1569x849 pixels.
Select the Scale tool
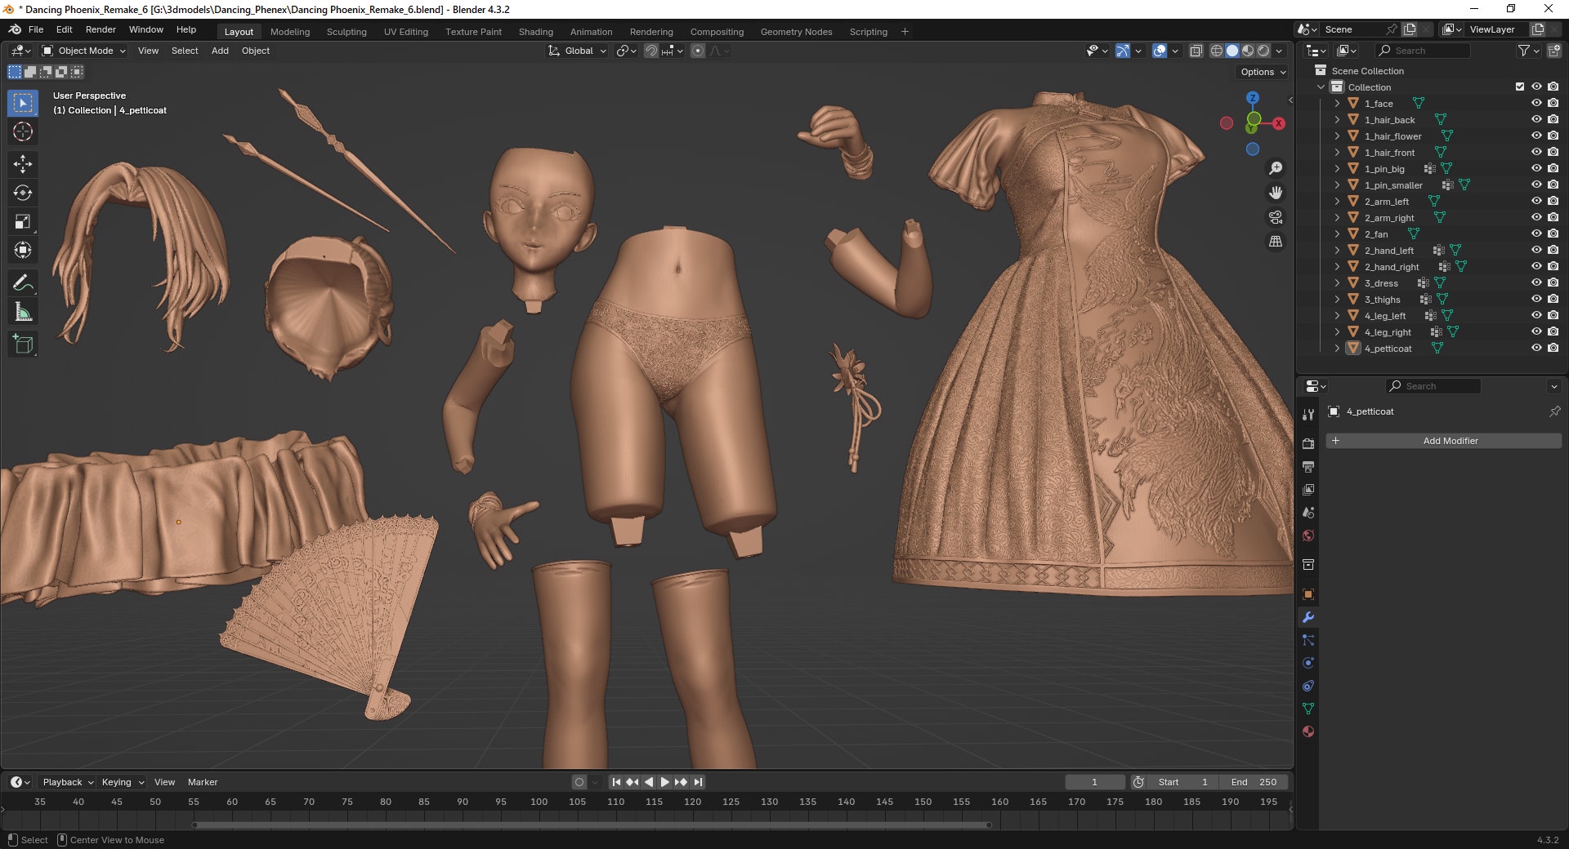tap(23, 221)
